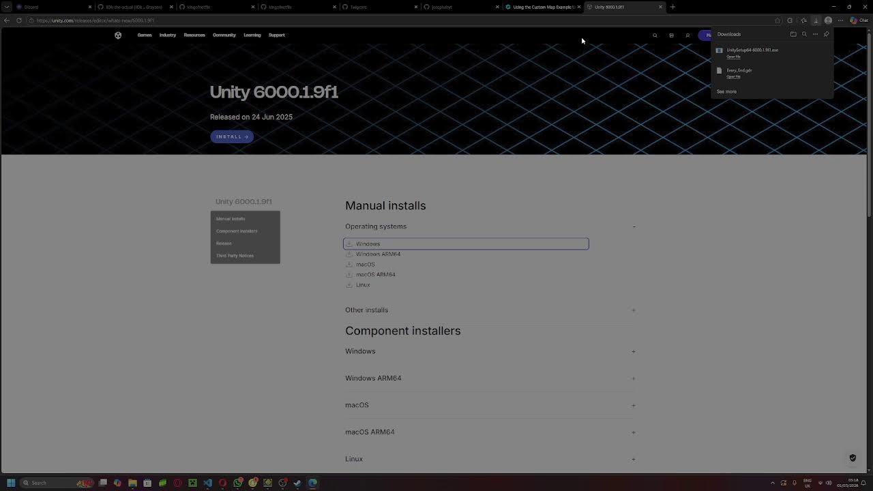Jump to Release in sidebar
This screenshot has height=491, width=873.
[x=224, y=243]
